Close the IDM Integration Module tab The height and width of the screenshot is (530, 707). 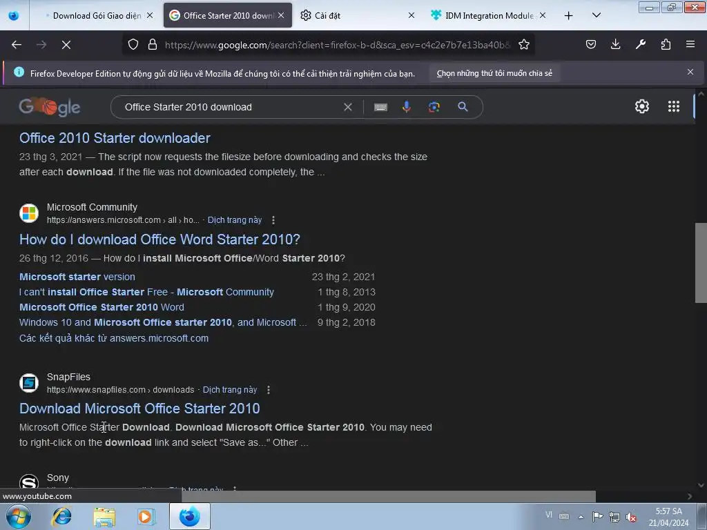coord(543,15)
